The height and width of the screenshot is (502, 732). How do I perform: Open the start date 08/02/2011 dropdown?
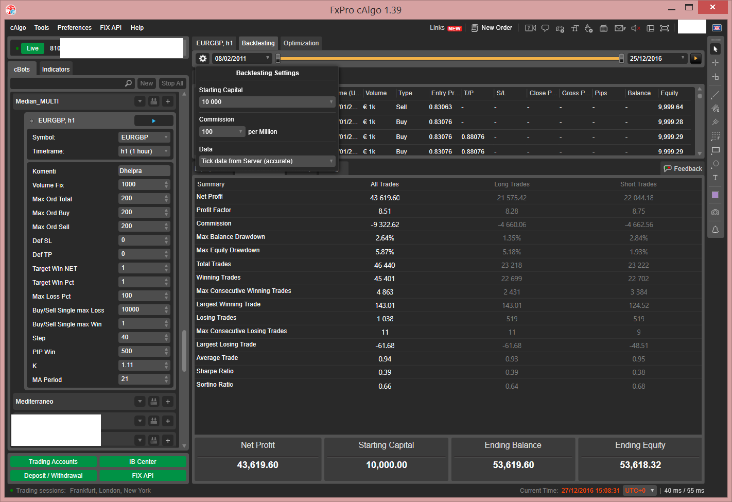(x=242, y=59)
